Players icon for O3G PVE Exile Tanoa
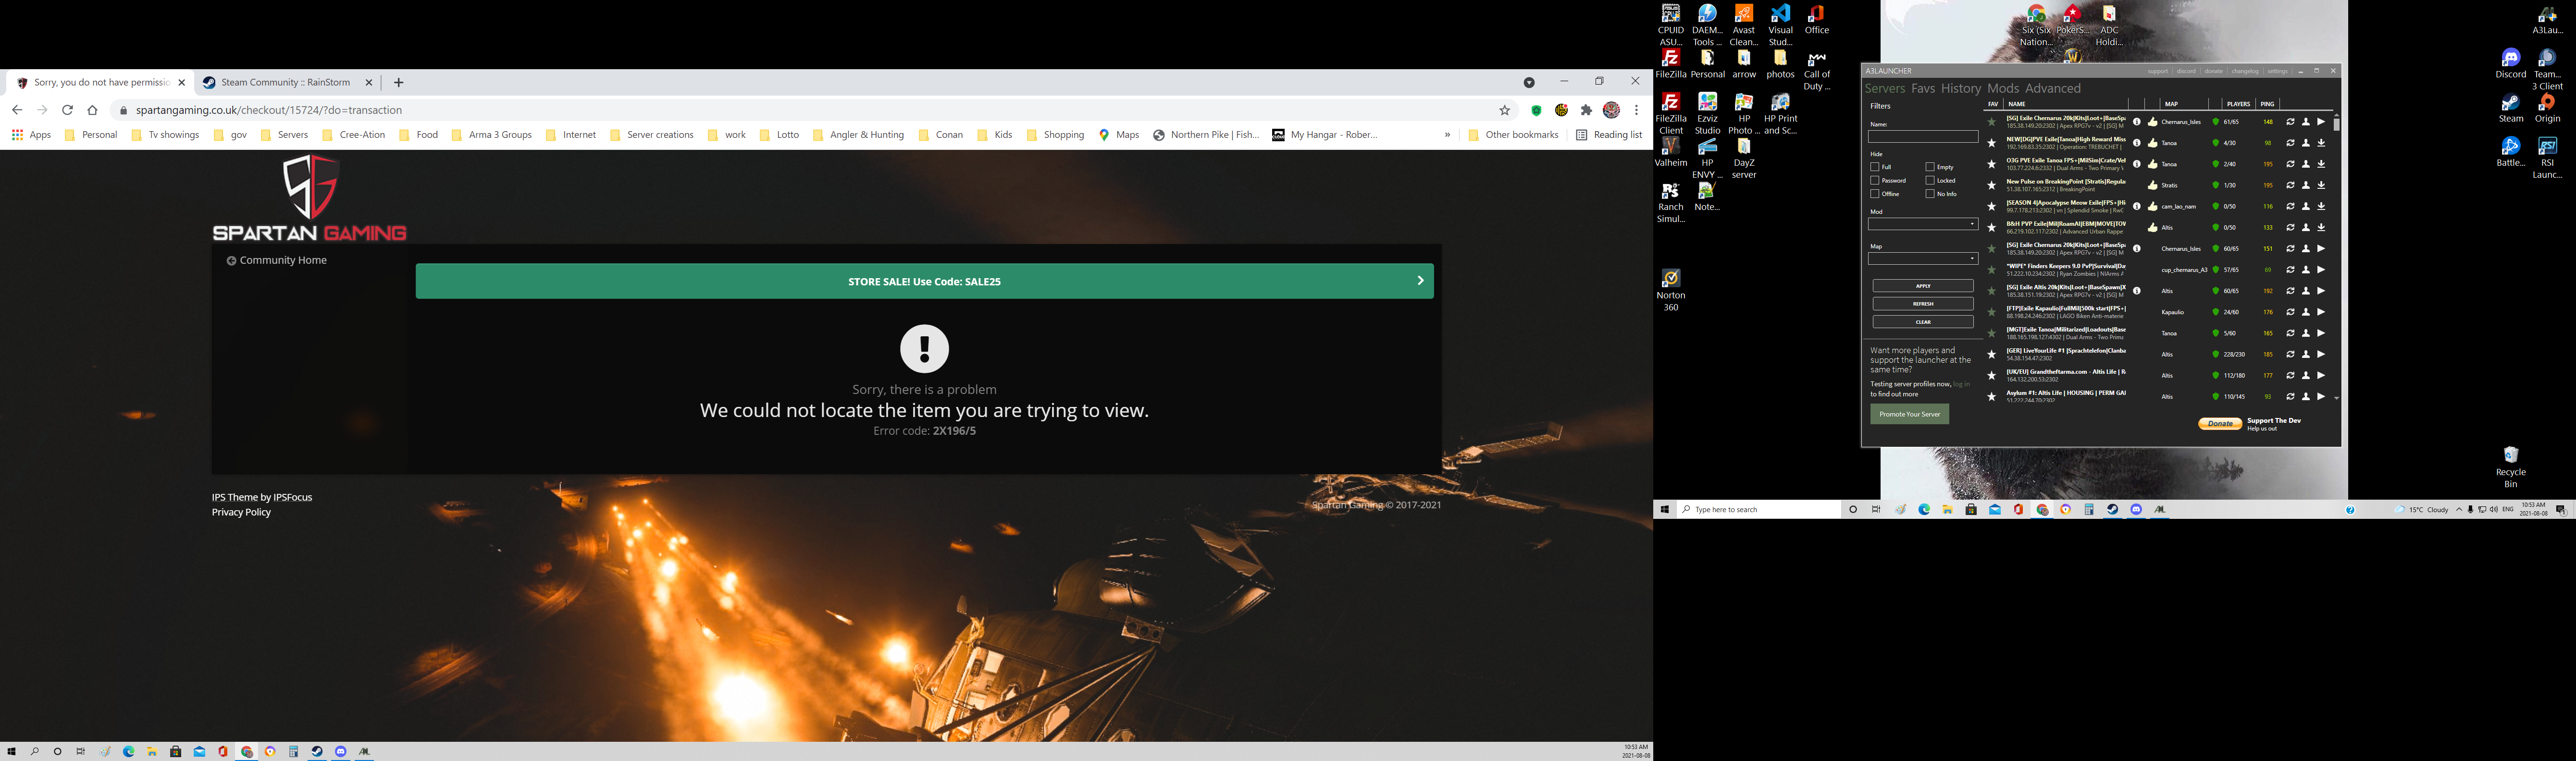Screen dimensions: 2576x761 tap(2306, 164)
